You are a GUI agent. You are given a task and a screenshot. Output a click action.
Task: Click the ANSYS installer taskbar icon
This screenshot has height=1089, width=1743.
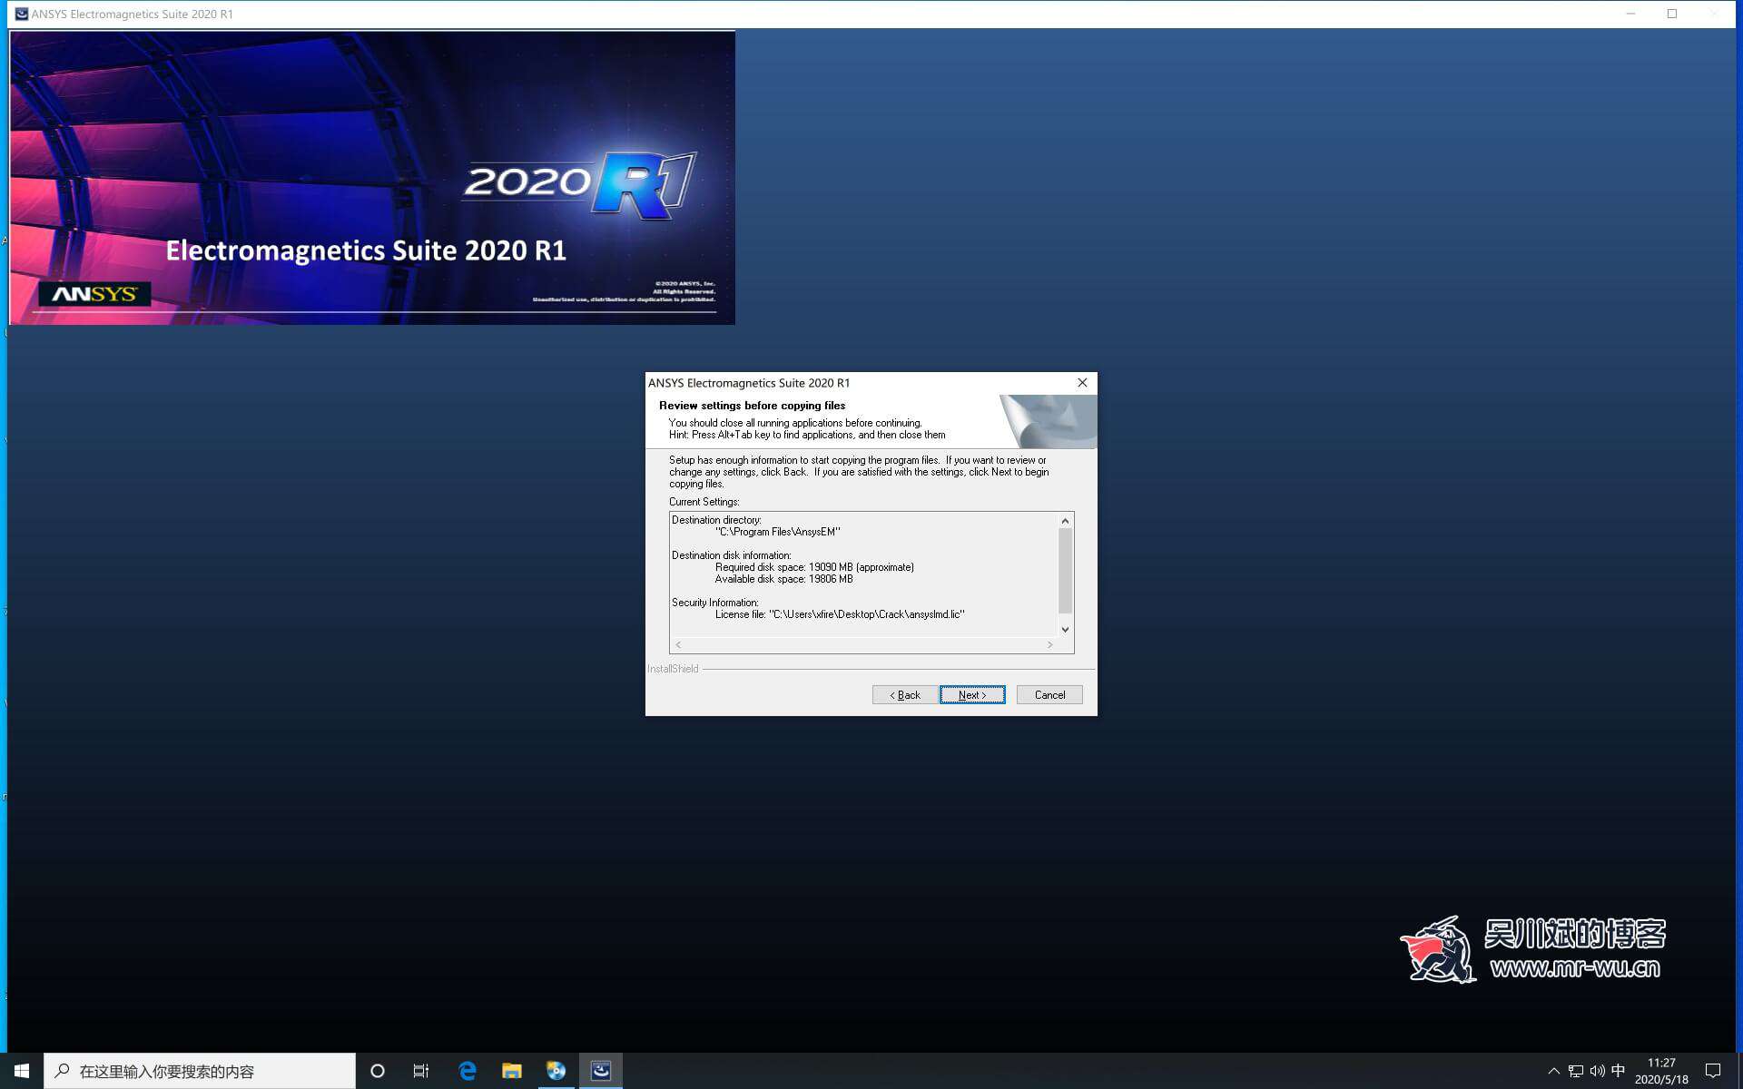point(601,1071)
